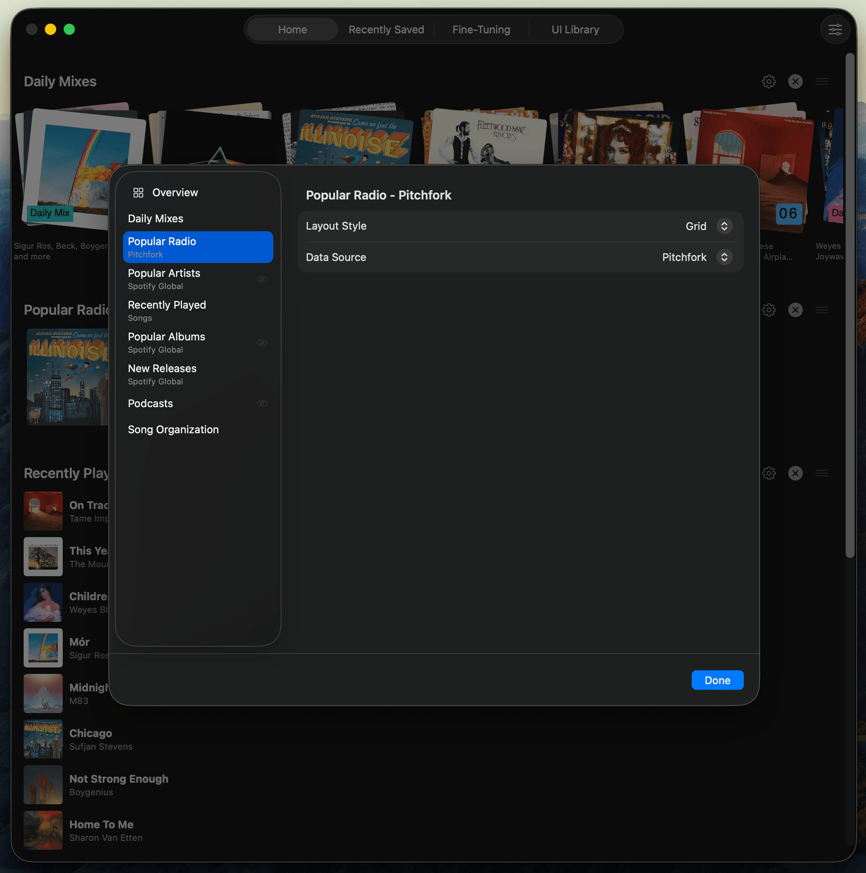Open Recently Played section settings gear
Image resolution: width=866 pixels, height=873 pixels.
[x=768, y=473]
